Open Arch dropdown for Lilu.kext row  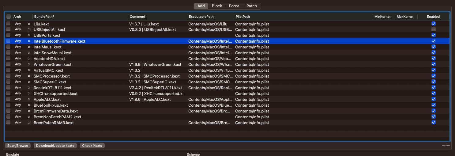(29, 24)
